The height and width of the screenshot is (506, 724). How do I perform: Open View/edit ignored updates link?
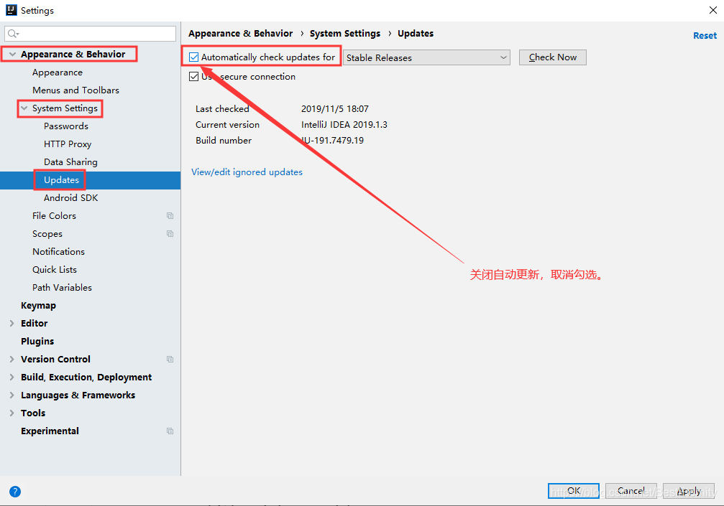tap(247, 172)
